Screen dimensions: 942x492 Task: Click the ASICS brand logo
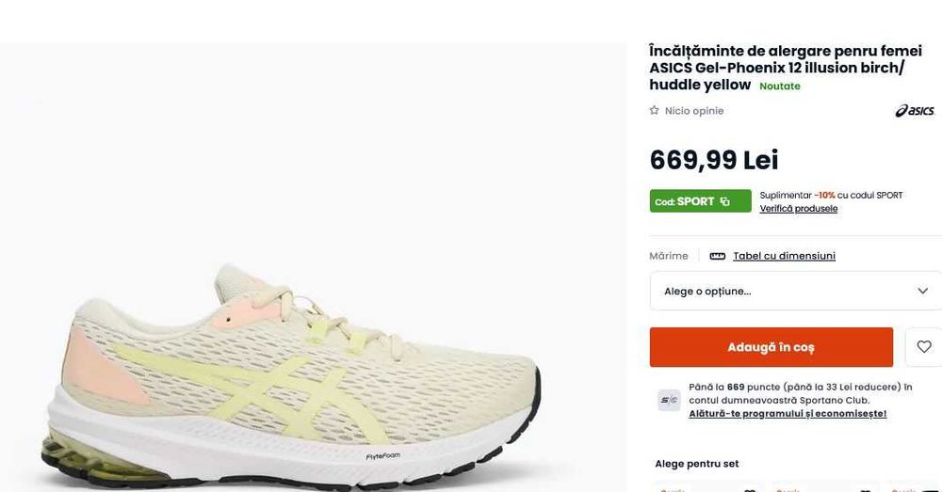pyautogui.click(x=915, y=110)
